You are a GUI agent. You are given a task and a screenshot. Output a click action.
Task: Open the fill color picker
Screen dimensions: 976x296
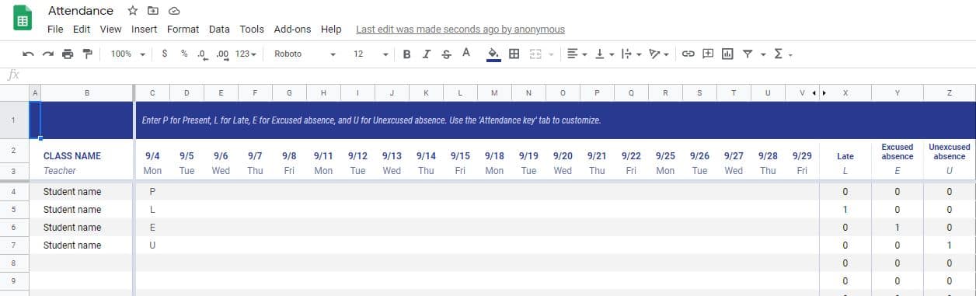coord(493,54)
